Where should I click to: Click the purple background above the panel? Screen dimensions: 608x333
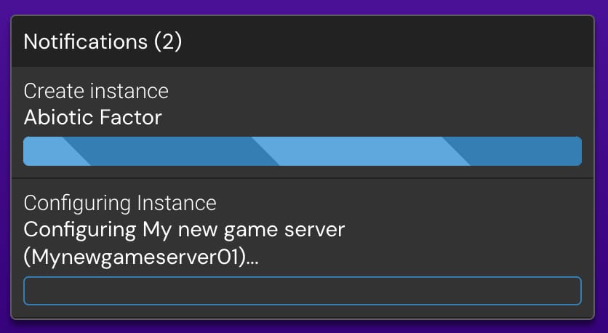pos(303,7)
